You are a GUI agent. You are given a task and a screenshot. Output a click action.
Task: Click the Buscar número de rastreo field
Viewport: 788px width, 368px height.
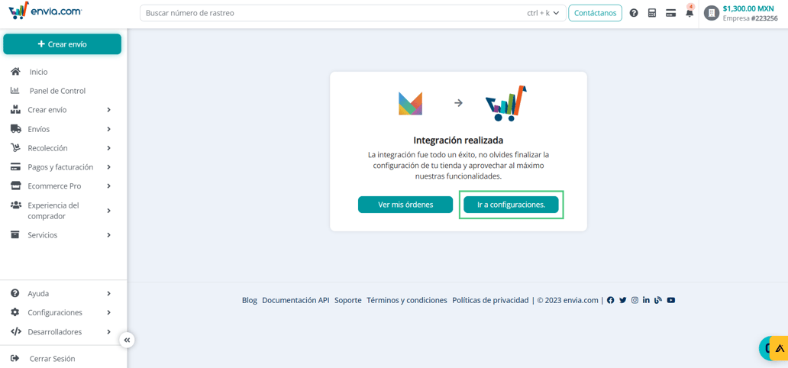[353, 13]
